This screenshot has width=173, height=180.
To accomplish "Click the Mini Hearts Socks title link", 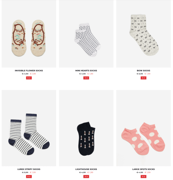I will 86,70.
